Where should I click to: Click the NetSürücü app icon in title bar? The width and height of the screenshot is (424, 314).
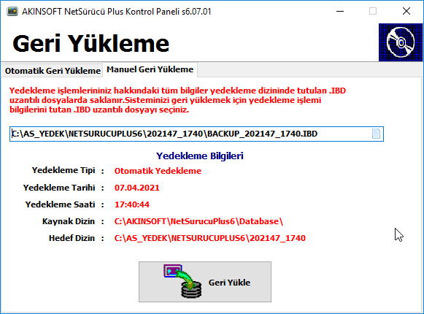[x=12, y=12]
